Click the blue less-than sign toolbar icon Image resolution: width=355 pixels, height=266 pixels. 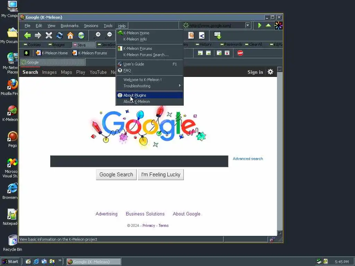click(202, 35)
